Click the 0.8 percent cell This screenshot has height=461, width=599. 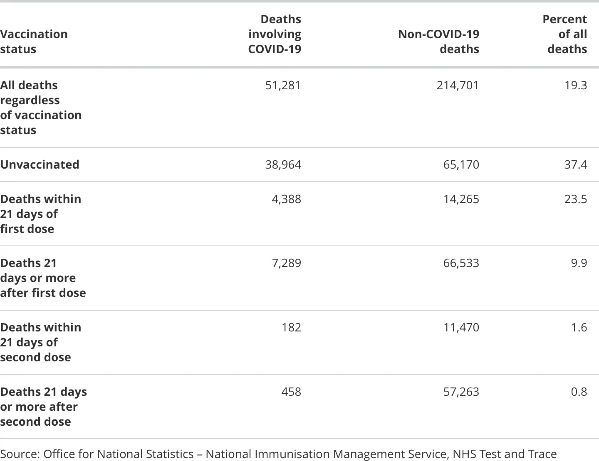(x=579, y=392)
